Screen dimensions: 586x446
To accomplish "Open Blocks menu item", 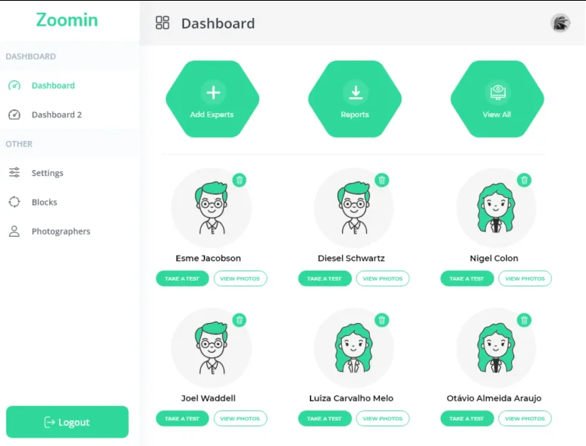I will pos(44,202).
